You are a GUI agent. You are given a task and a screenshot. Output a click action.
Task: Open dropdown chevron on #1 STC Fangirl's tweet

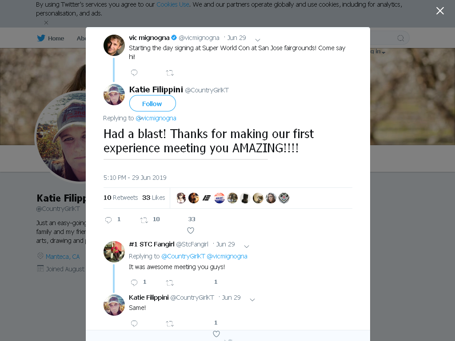[246, 246]
